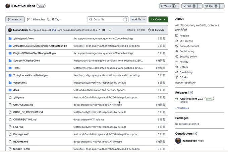Screen dimensions: 228x152
Task: Open pull request #14 link
Action: (54, 30)
